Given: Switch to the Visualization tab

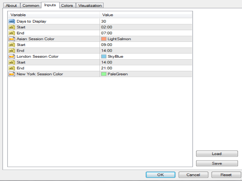Looking at the screenshot, I should click(90, 6).
